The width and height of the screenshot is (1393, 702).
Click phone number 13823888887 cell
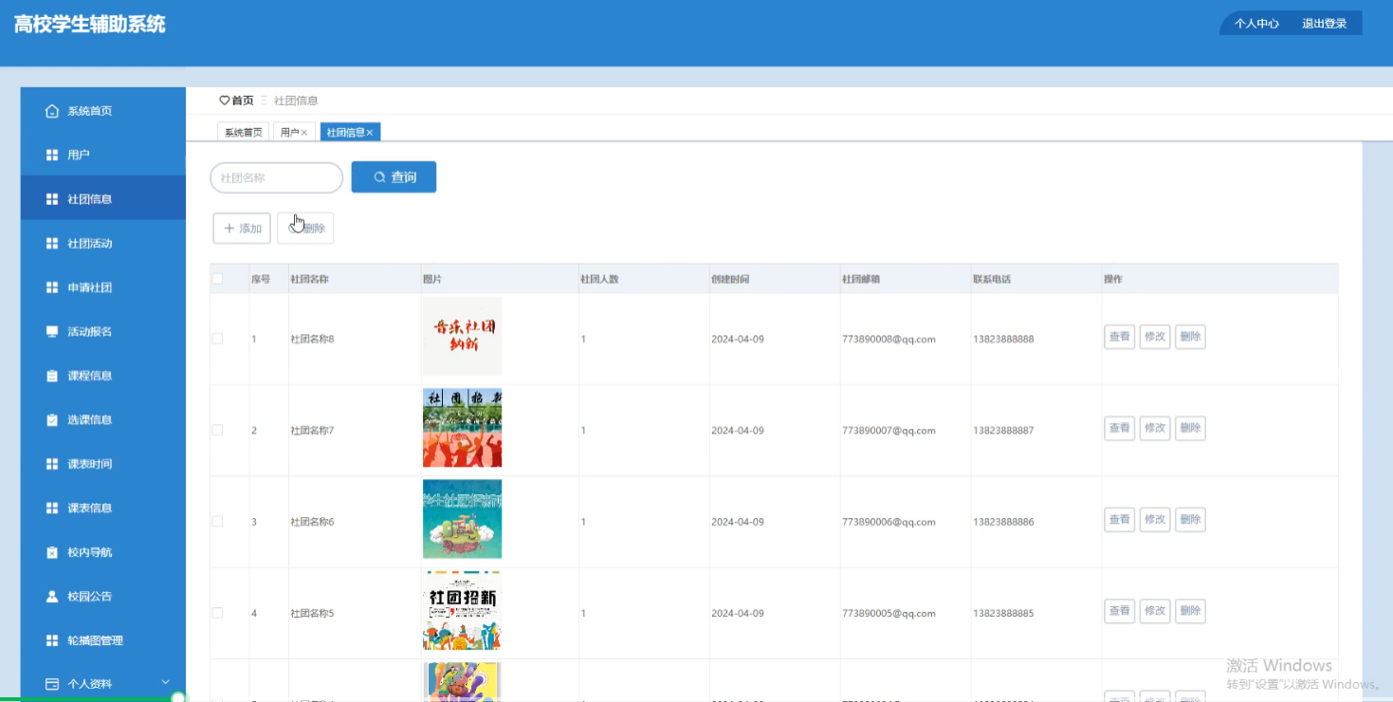point(1003,430)
